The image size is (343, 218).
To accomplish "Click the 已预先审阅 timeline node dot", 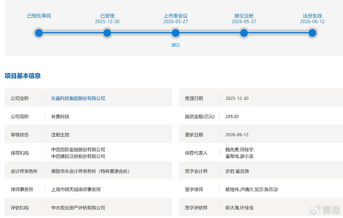I will (39, 33).
